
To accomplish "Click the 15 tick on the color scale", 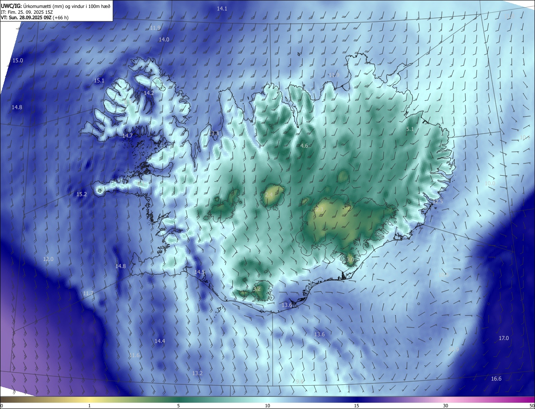I will pyautogui.click(x=357, y=406).
